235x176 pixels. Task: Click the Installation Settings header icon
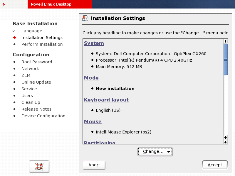(x=85, y=18)
